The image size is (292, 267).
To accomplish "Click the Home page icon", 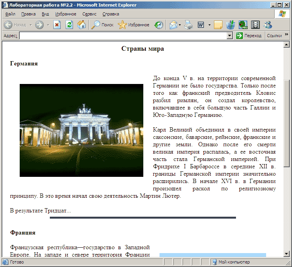I will [x=81, y=25].
